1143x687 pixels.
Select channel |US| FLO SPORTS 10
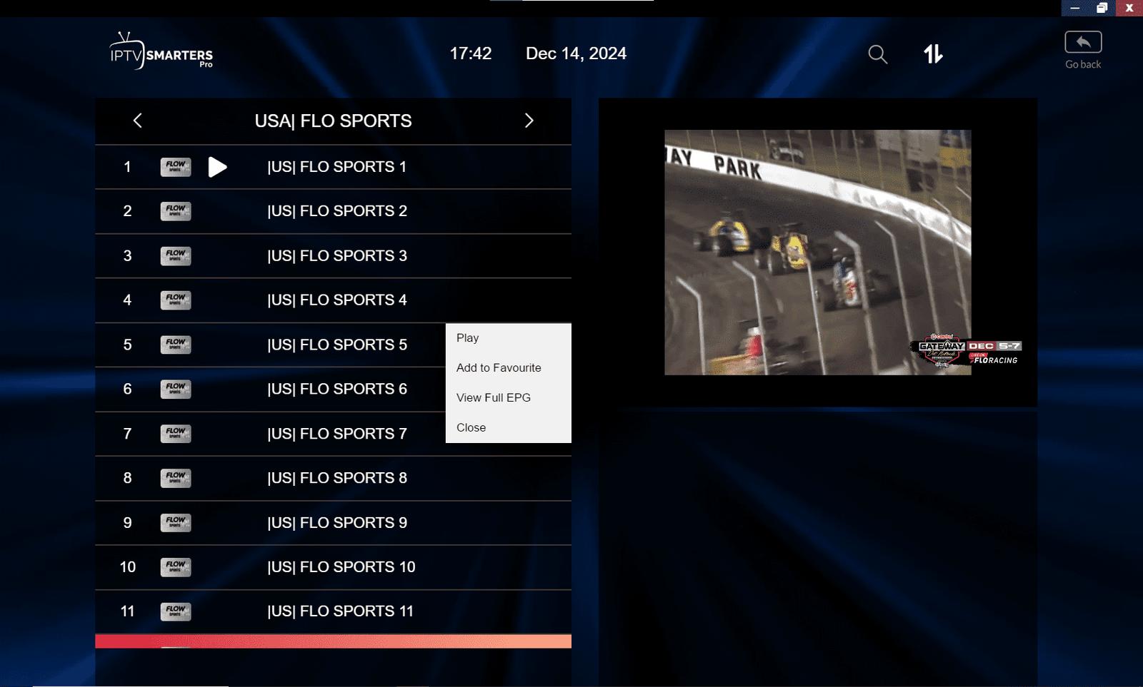(333, 567)
